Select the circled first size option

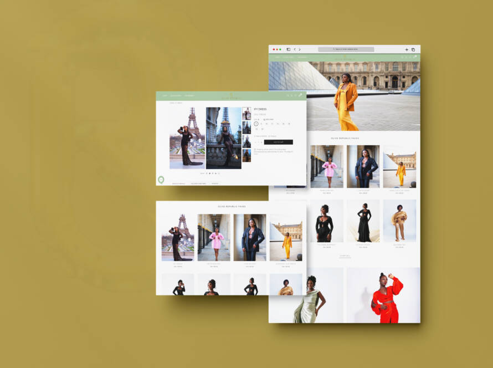coord(256,124)
